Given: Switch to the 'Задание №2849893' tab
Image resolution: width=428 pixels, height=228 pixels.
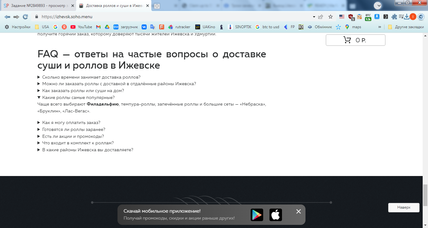Looking at the screenshot, I should 39,6.
